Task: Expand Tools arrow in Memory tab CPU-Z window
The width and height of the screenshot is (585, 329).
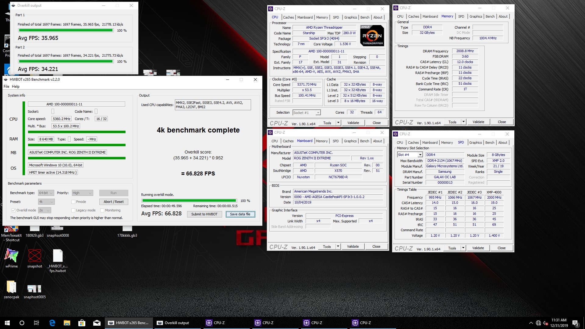Action: tap(463, 122)
